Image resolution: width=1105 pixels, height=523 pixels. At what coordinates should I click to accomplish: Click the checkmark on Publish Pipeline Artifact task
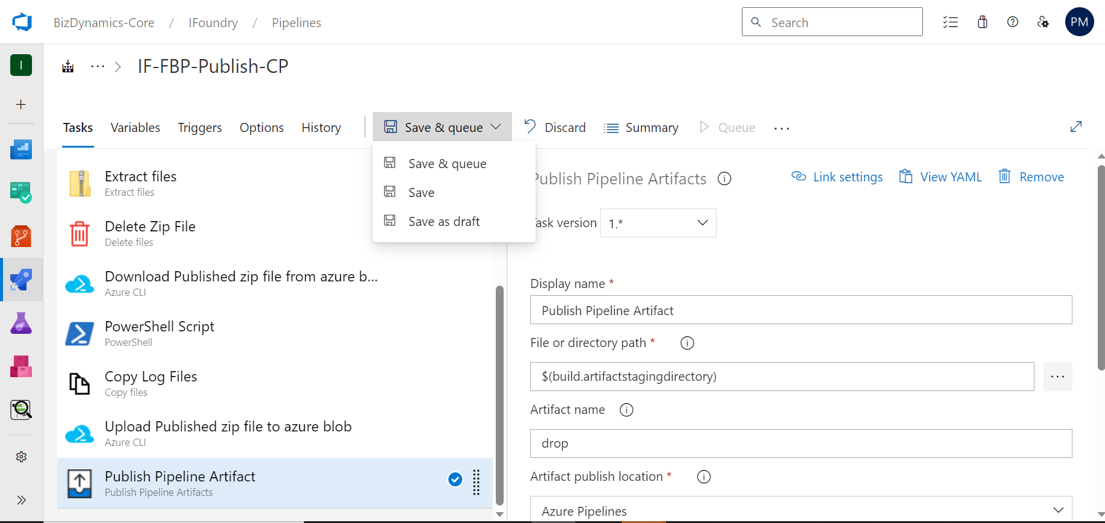coord(455,479)
